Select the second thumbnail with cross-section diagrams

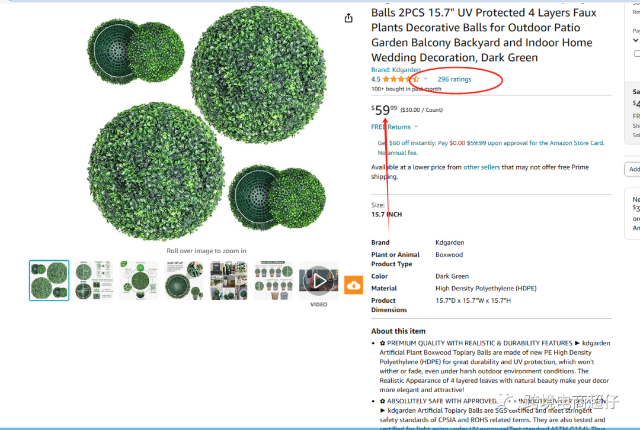point(94,280)
